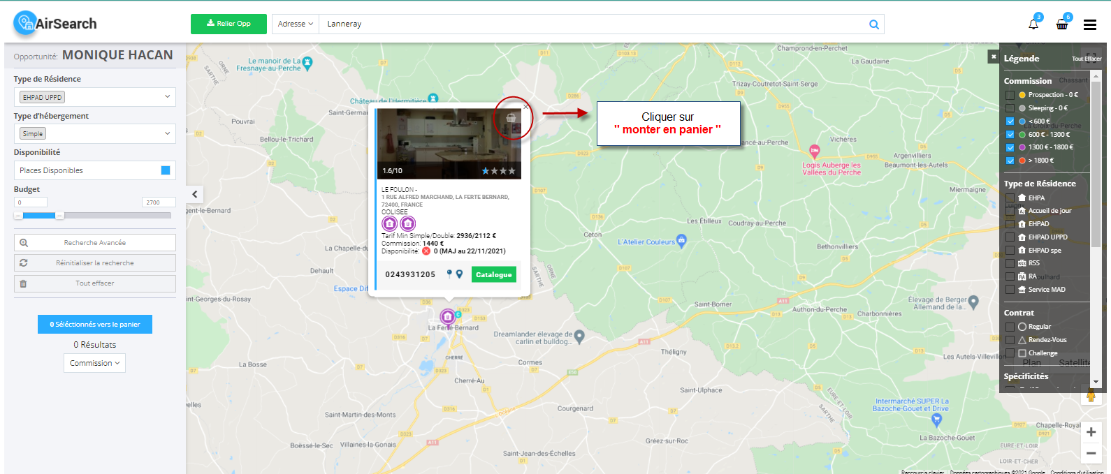Check the Rendez-Vous contract checkbox
Viewport: 1111px width, 474px height.
pos(1010,340)
